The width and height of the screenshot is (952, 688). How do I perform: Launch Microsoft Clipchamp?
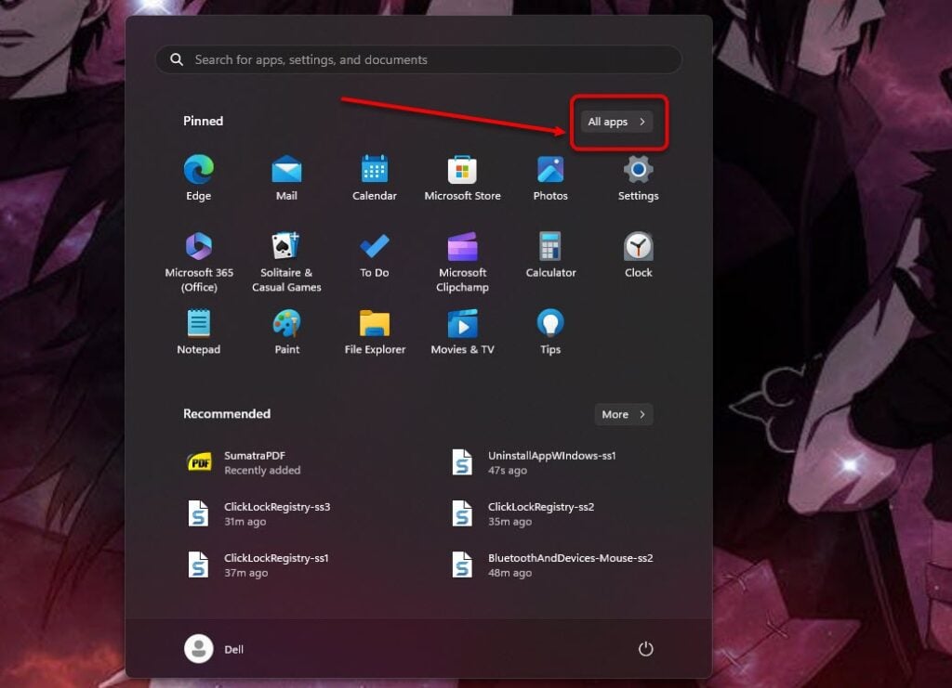(x=462, y=262)
